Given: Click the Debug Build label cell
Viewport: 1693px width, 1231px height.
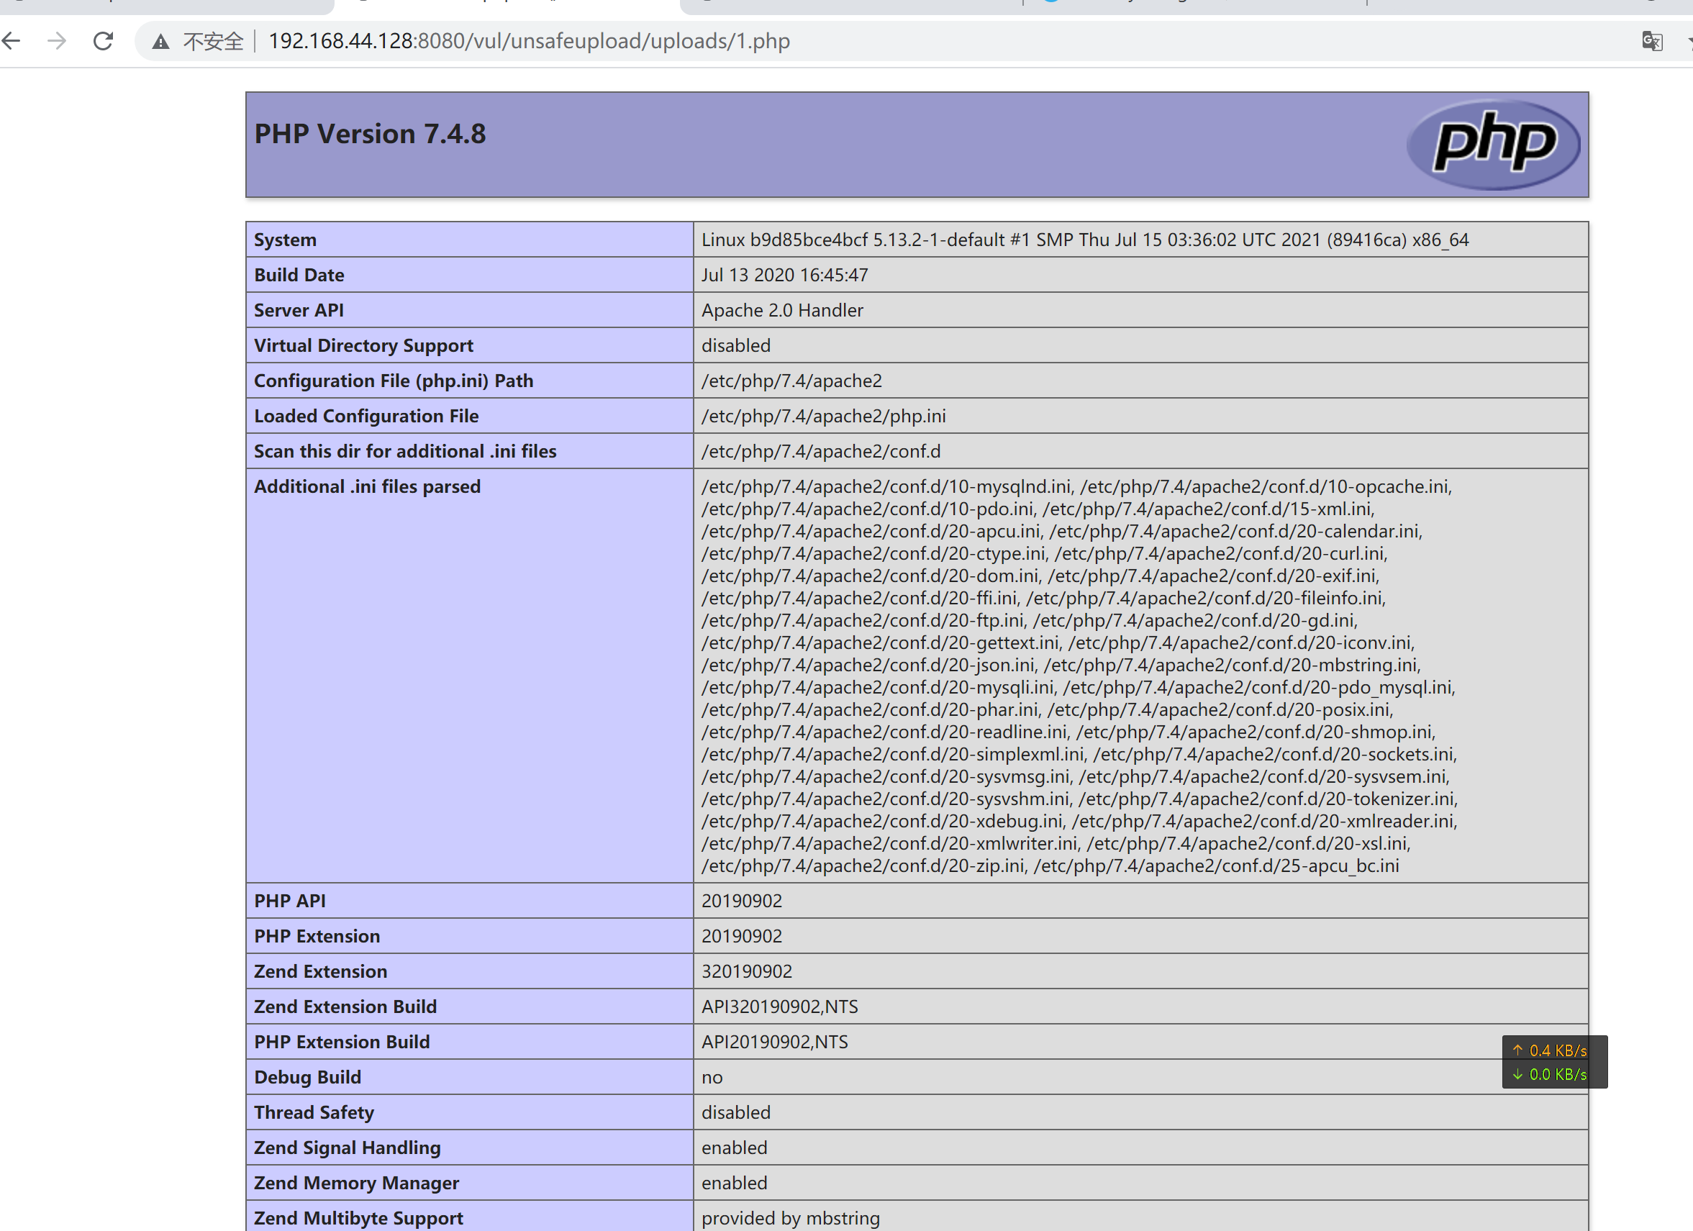Looking at the screenshot, I should (307, 1077).
